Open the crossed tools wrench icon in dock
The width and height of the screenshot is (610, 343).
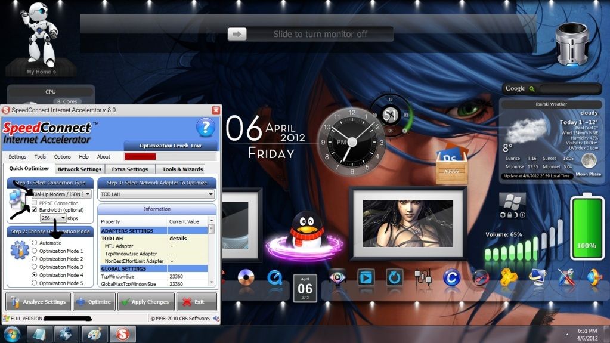coord(566,277)
